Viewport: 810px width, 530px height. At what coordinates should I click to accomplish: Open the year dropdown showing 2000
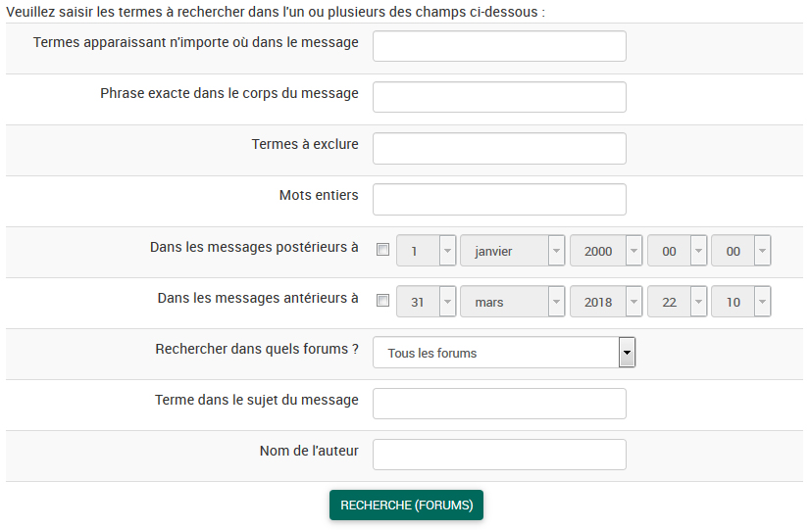coord(606,251)
